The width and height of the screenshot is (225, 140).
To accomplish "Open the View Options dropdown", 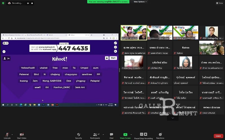I will coord(140,2).
